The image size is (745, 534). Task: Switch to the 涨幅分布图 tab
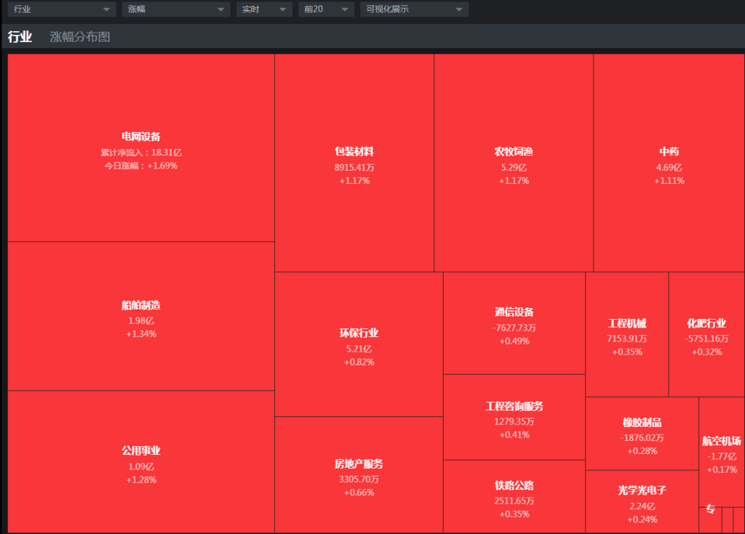pyautogui.click(x=80, y=37)
